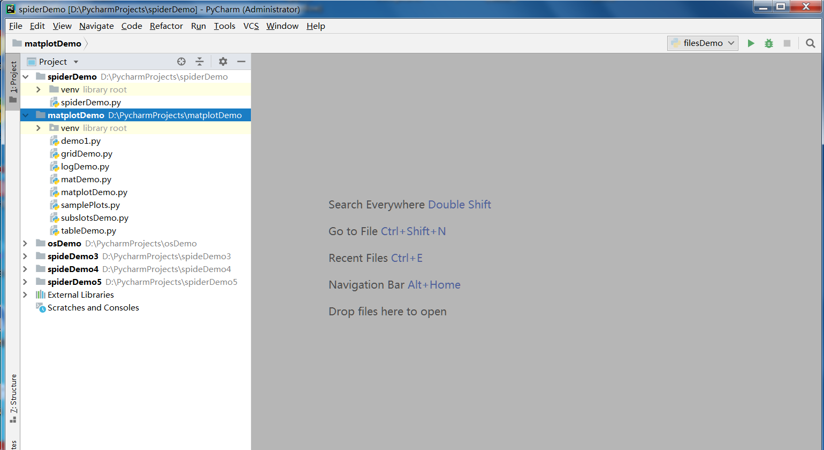Open the Window menu
Viewport: 824px width, 450px height.
pos(283,26)
